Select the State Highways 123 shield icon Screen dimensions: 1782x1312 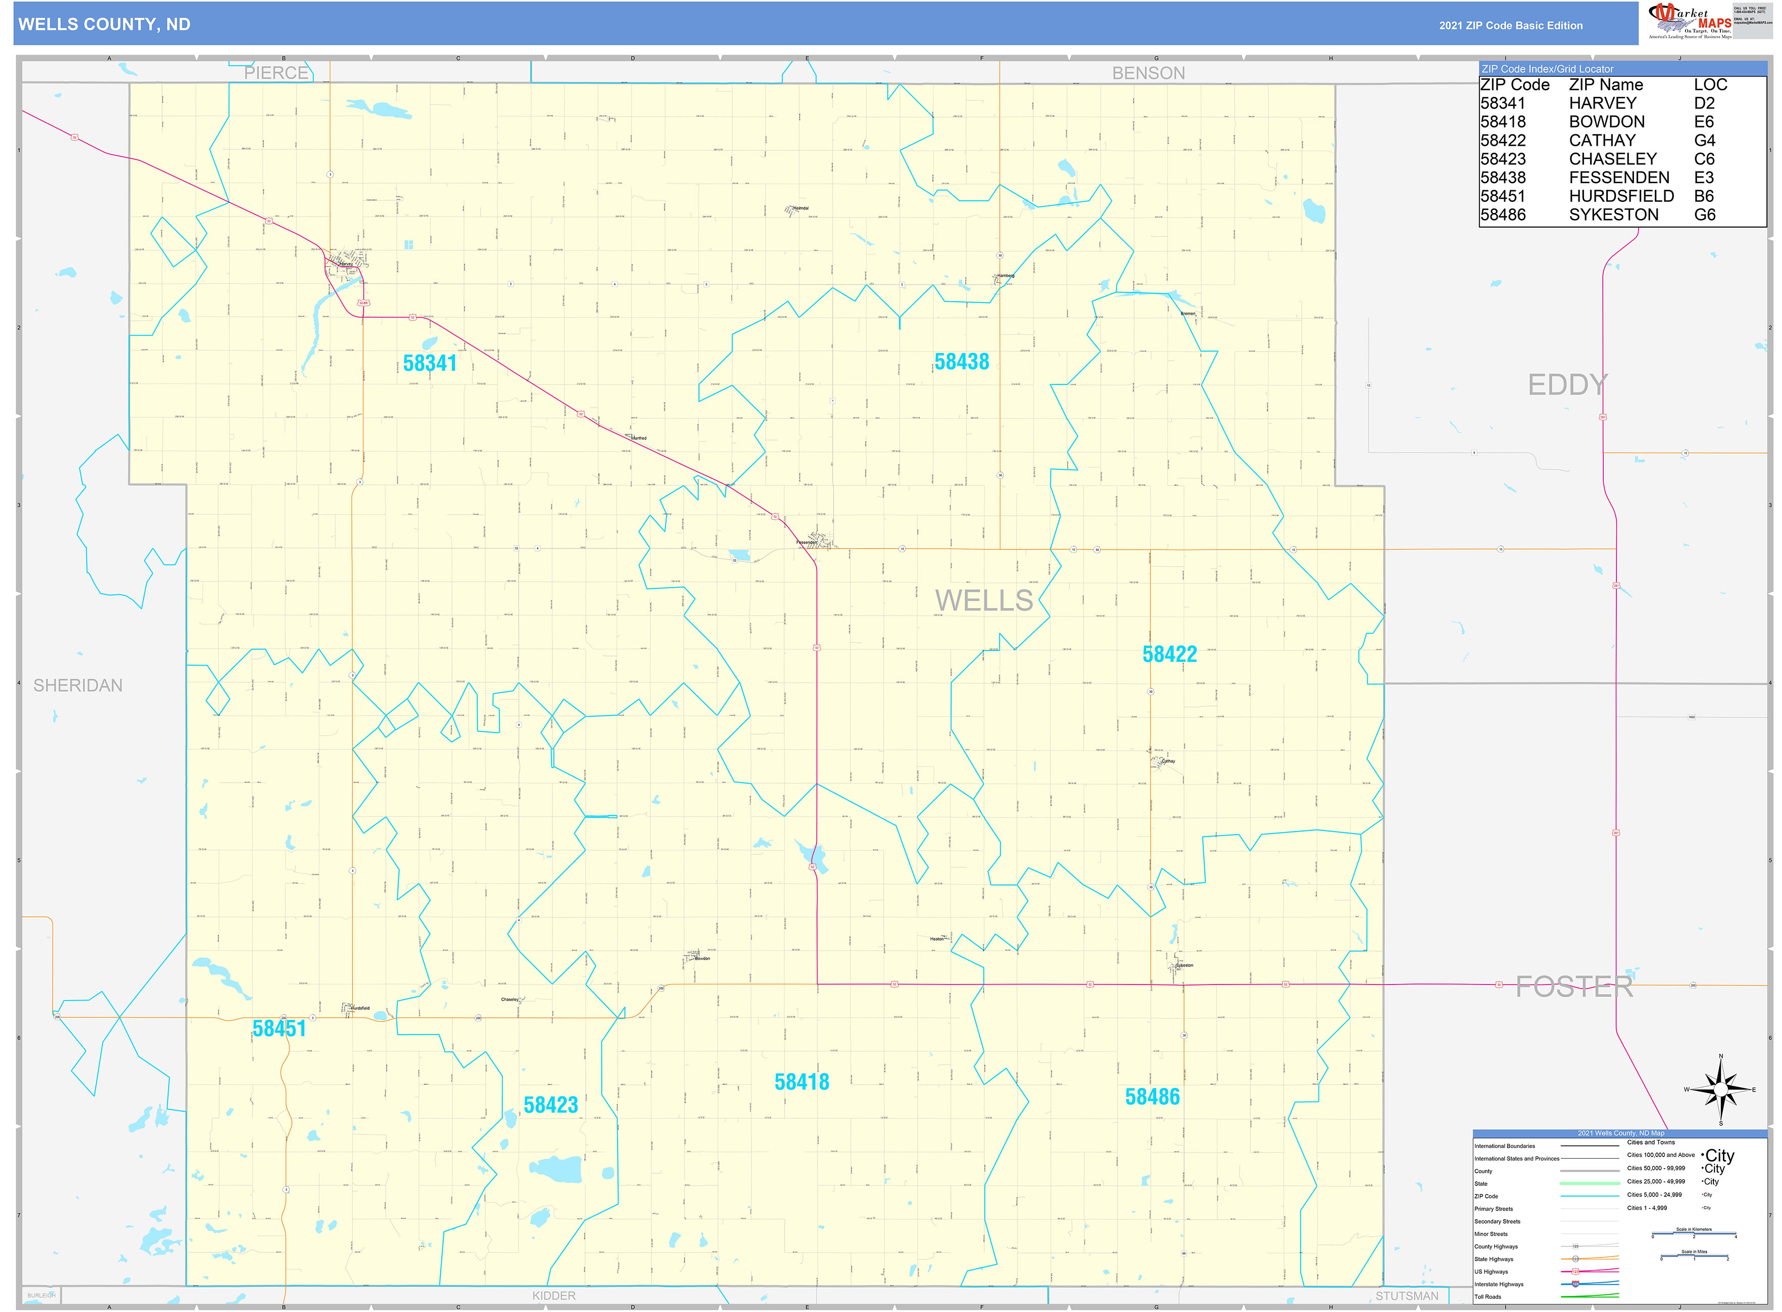(1575, 1259)
